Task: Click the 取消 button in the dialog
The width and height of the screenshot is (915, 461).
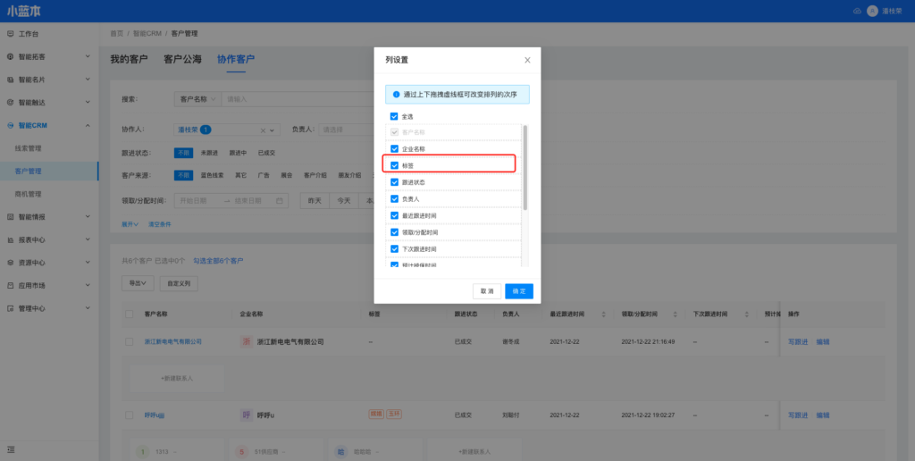Action: click(x=486, y=291)
